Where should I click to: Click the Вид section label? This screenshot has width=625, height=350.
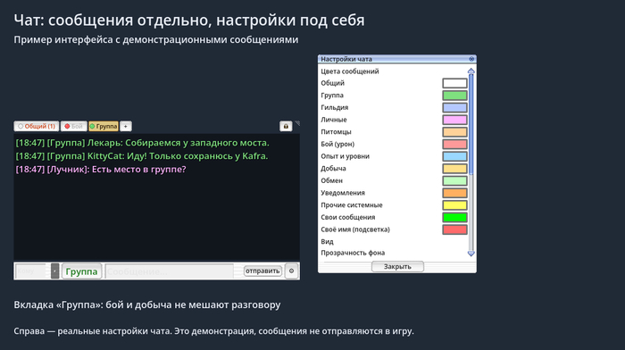(x=328, y=242)
